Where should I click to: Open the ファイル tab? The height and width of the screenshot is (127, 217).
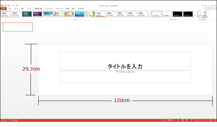tap(3, 8)
